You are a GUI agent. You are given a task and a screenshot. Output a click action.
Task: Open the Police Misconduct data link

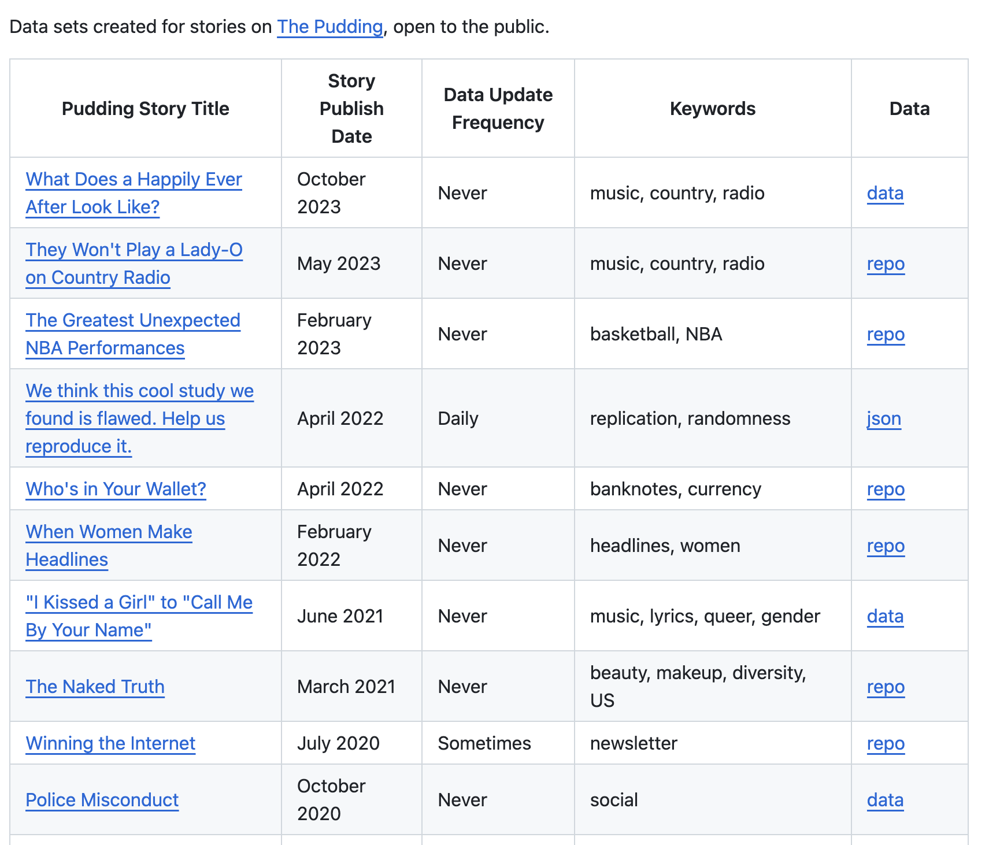point(884,799)
